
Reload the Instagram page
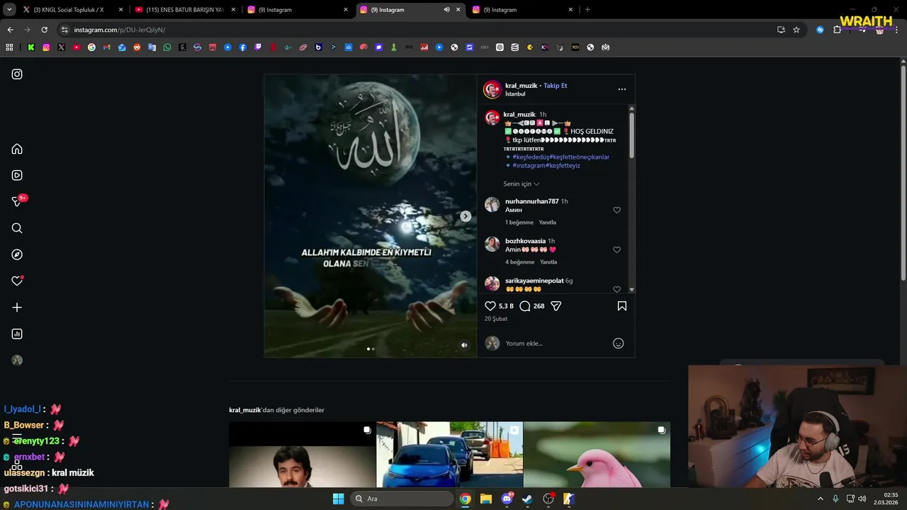(44, 30)
